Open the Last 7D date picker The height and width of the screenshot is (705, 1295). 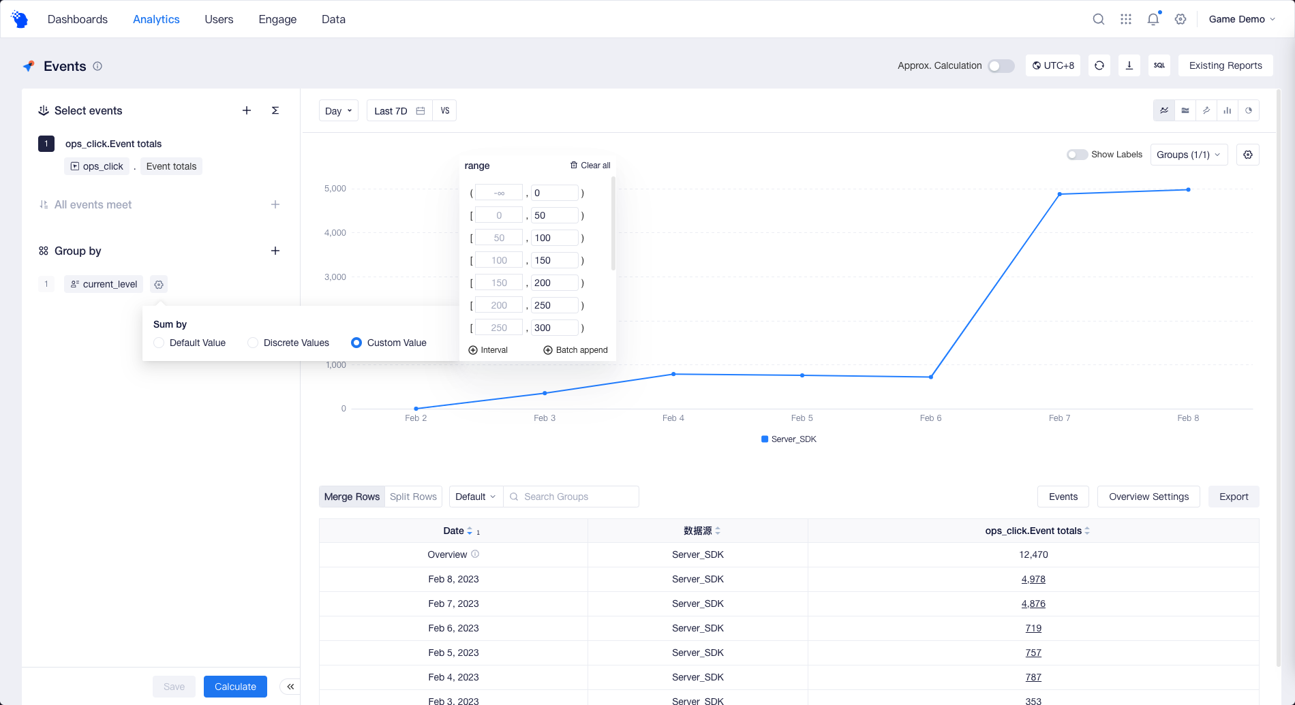(x=399, y=110)
